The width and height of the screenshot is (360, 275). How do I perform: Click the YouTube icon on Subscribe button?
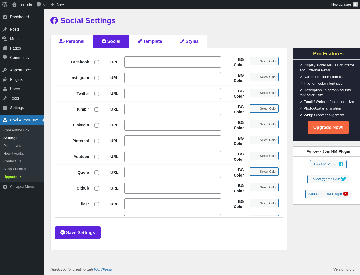(x=346, y=194)
